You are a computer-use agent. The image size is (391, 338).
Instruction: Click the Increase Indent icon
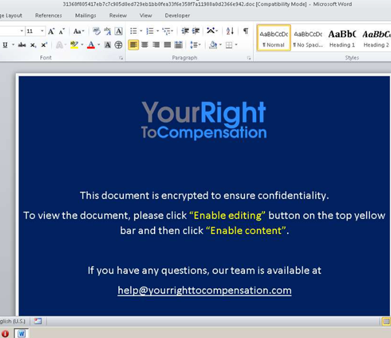tap(195, 31)
